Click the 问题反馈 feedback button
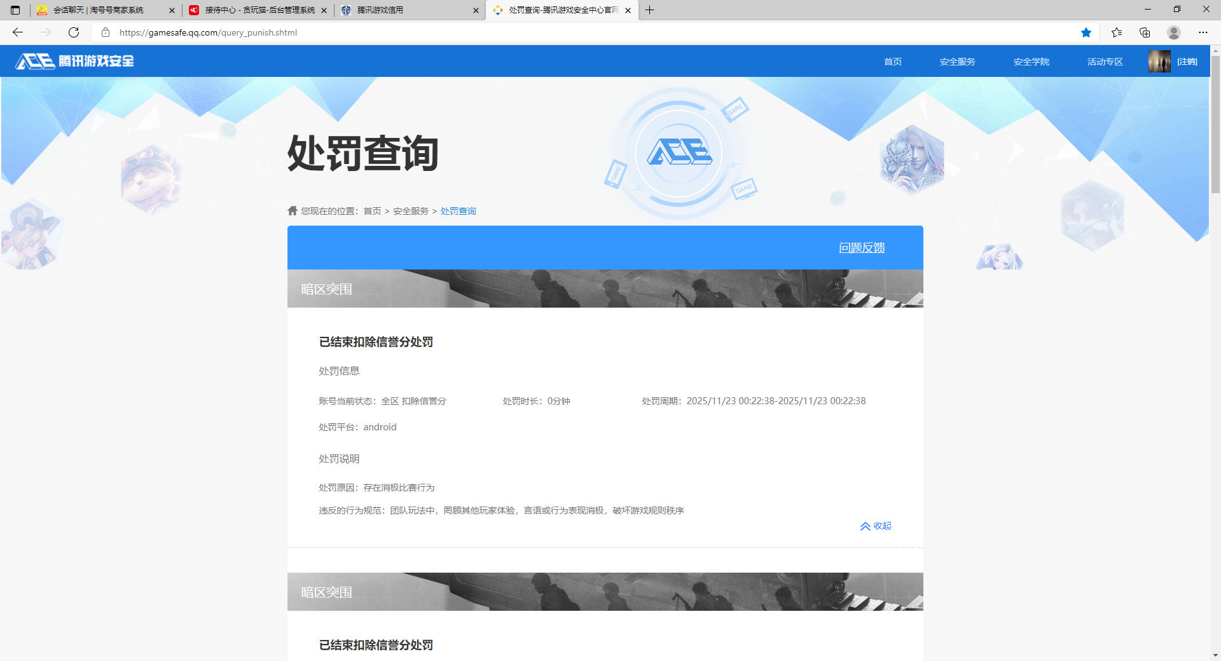Image resolution: width=1221 pixels, height=661 pixels. coord(862,248)
